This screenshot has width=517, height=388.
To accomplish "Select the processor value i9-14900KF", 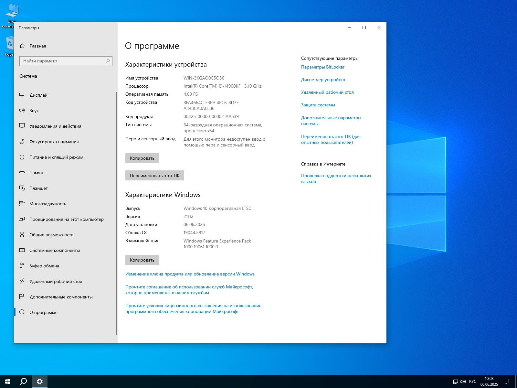I will (x=222, y=86).
